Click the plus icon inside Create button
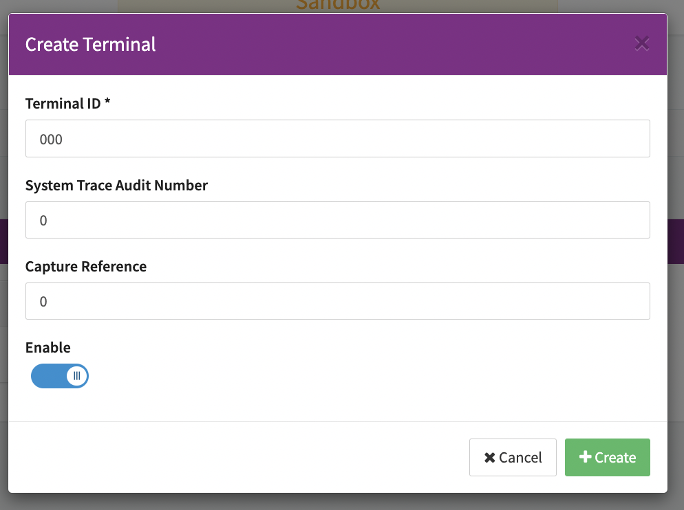 (586, 457)
